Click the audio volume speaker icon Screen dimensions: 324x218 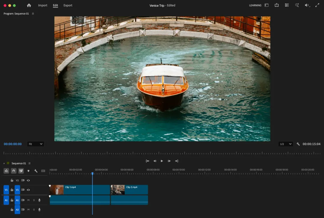[x=307, y=5]
